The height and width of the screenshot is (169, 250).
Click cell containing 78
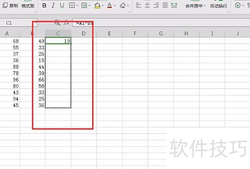(10, 73)
